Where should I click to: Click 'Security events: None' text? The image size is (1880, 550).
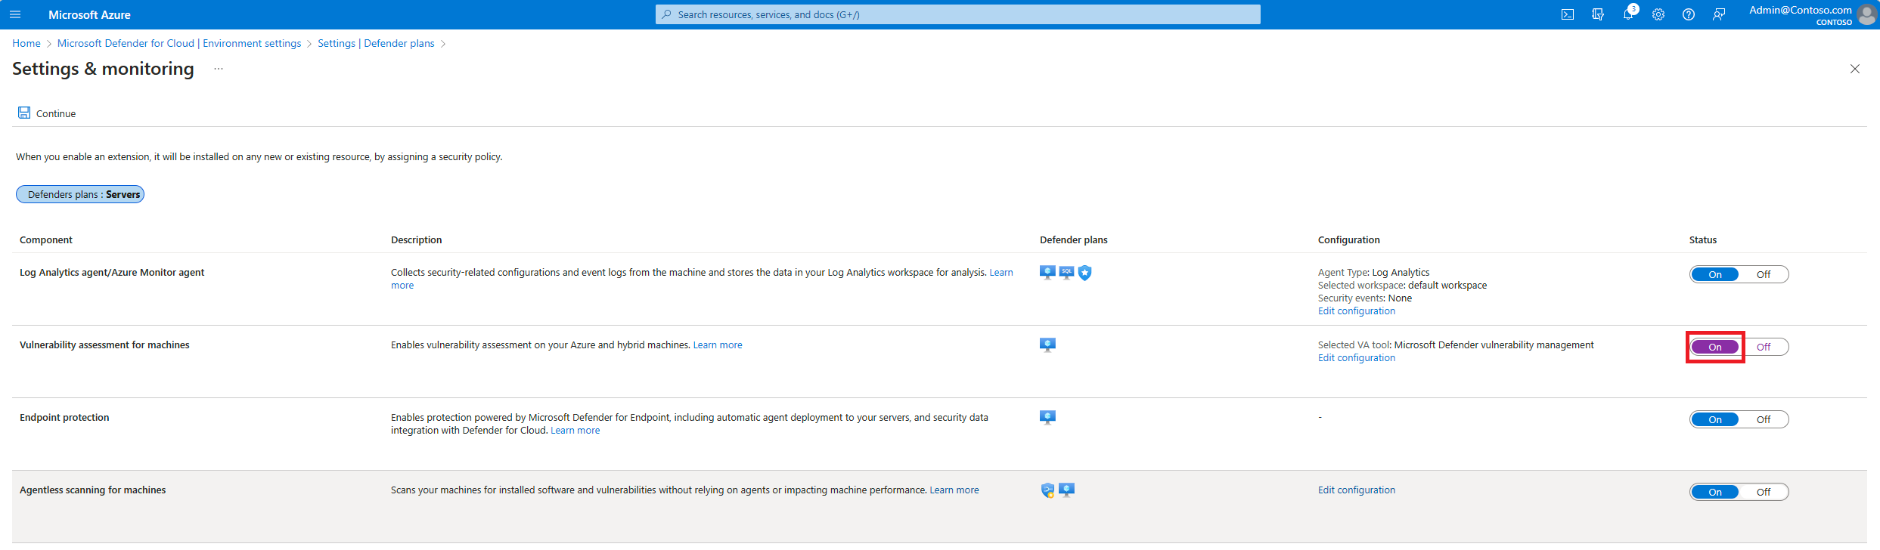(x=1365, y=298)
